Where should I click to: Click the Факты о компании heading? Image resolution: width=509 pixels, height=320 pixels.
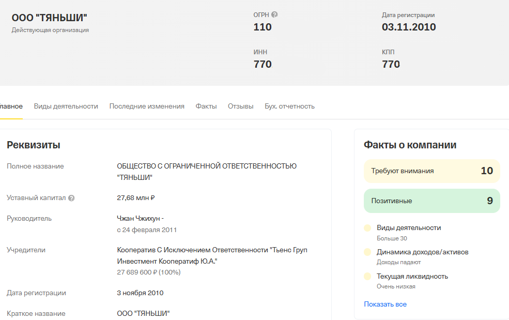click(x=410, y=145)
